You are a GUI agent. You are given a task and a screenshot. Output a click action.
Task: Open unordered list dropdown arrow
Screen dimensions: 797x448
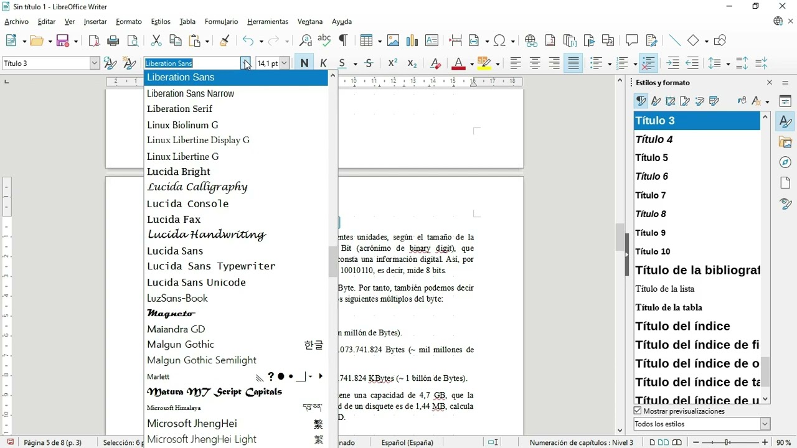pyautogui.click(x=609, y=63)
